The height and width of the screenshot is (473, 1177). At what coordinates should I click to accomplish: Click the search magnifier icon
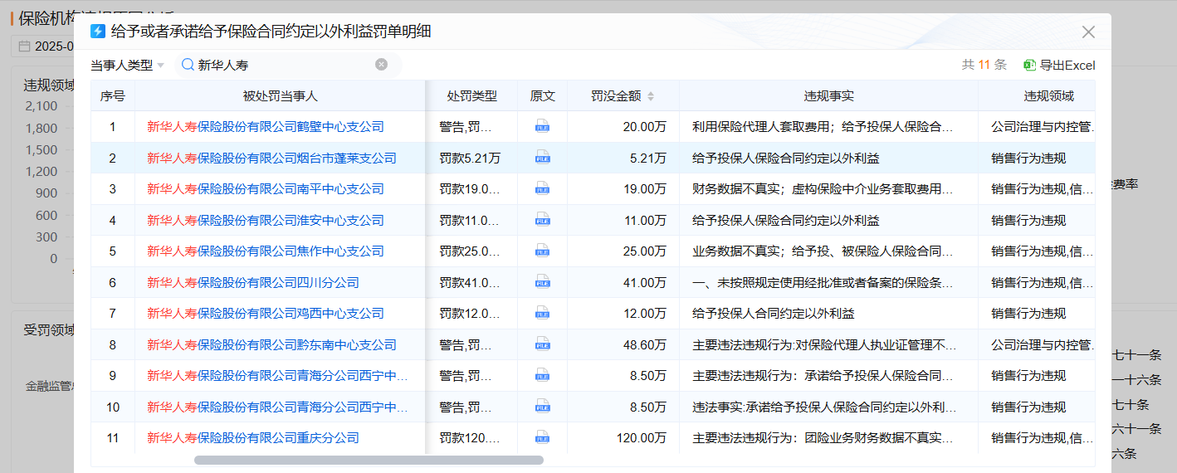click(188, 65)
